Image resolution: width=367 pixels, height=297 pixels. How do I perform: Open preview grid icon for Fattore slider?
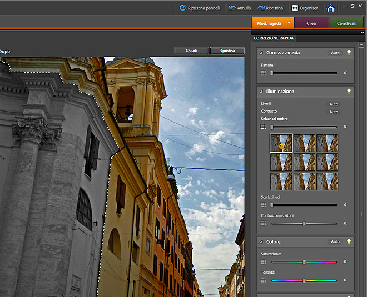coord(264,73)
